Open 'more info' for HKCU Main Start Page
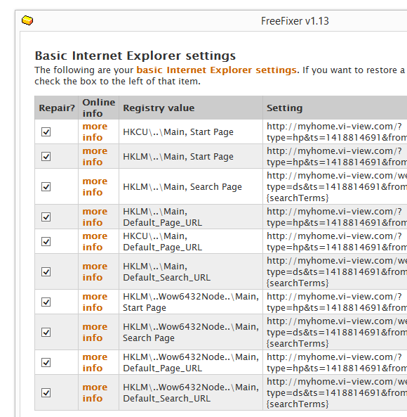The width and height of the screenshot is (407, 417). [95, 131]
